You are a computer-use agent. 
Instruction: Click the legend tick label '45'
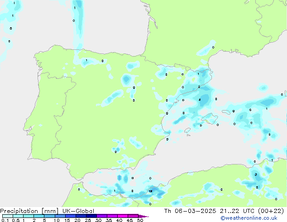click(129, 220)
